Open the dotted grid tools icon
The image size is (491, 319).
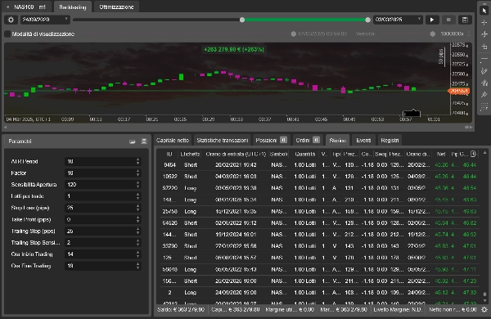[x=484, y=107]
